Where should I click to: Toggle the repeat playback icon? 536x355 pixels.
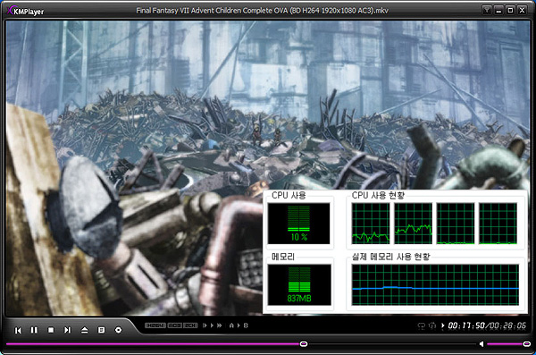point(422,325)
